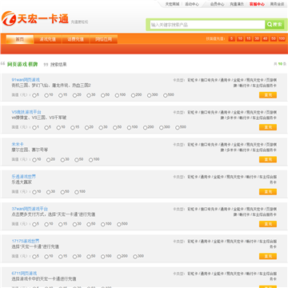Screen dimensions: 288x288
Task: Pick quick recharge amount 15 in orange bar
Action: point(249,38)
